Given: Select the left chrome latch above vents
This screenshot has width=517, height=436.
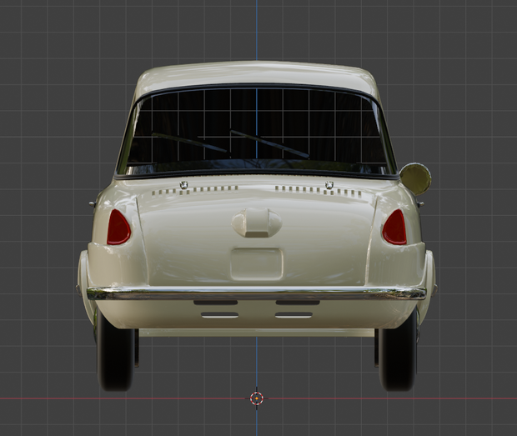Looking at the screenshot, I should click(x=183, y=184).
